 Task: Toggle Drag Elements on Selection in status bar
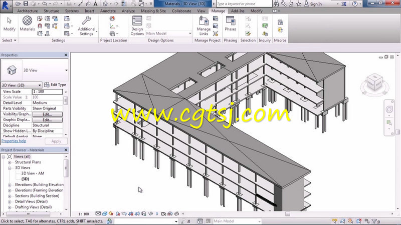[367, 221]
